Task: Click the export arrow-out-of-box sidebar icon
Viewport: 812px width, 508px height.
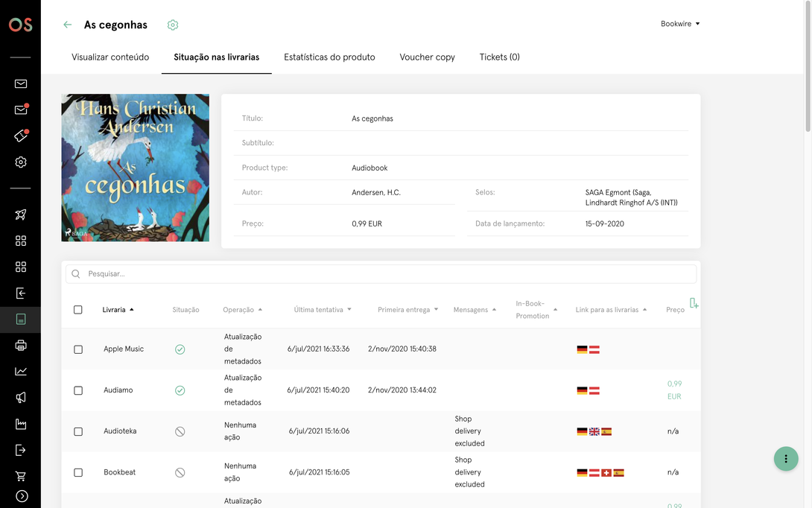Action: pyautogui.click(x=21, y=450)
